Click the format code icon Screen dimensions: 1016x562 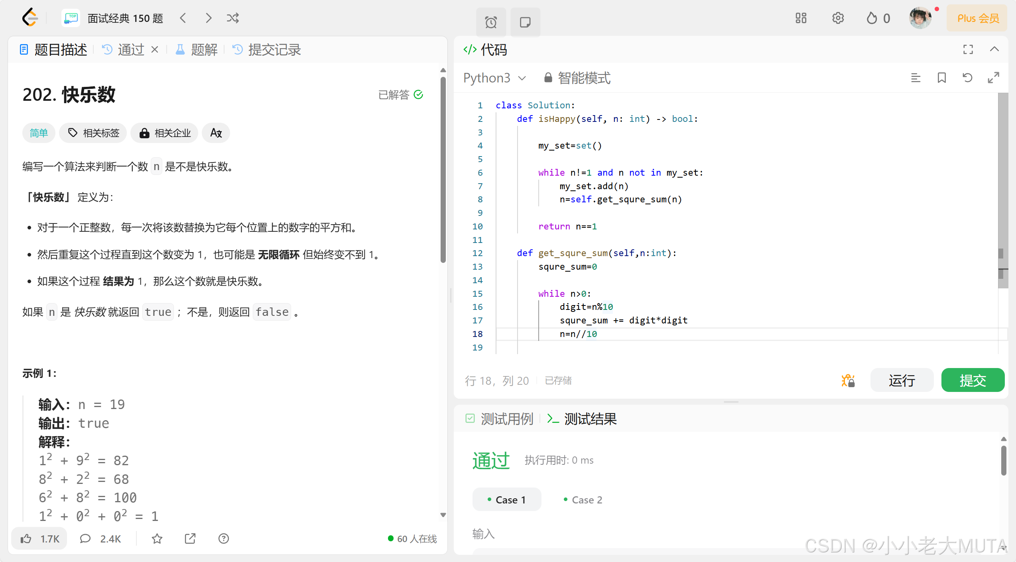click(x=916, y=78)
